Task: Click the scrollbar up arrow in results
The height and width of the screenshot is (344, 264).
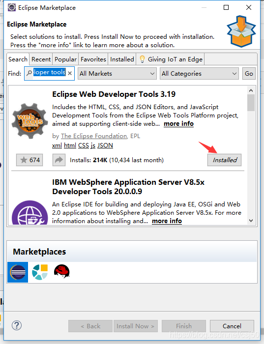Action: pyautogui.click(x=251, y=90)
